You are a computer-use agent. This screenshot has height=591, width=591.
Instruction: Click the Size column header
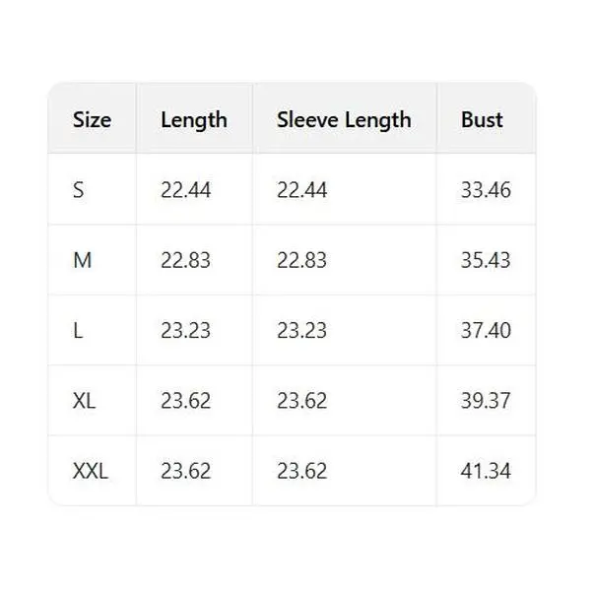coord(92,120)
